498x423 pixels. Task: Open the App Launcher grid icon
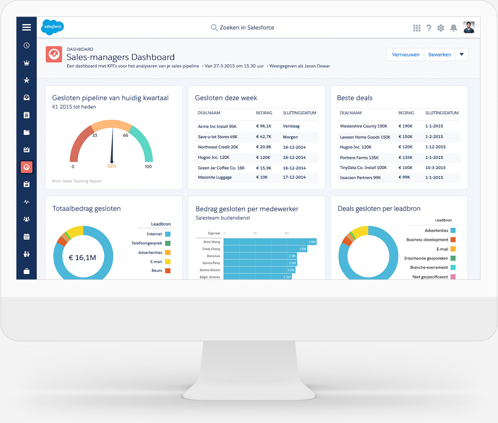417,27
